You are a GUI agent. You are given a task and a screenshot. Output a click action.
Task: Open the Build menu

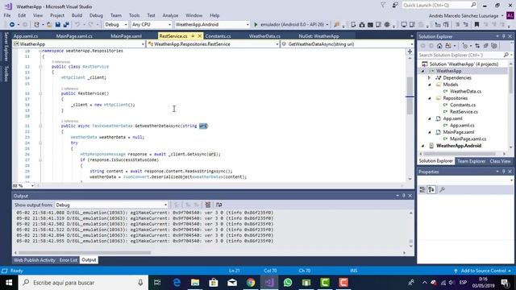click(77, 15)
